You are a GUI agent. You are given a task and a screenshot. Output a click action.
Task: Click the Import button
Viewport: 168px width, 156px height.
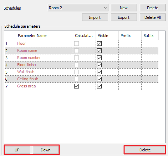tap(95, 17)
